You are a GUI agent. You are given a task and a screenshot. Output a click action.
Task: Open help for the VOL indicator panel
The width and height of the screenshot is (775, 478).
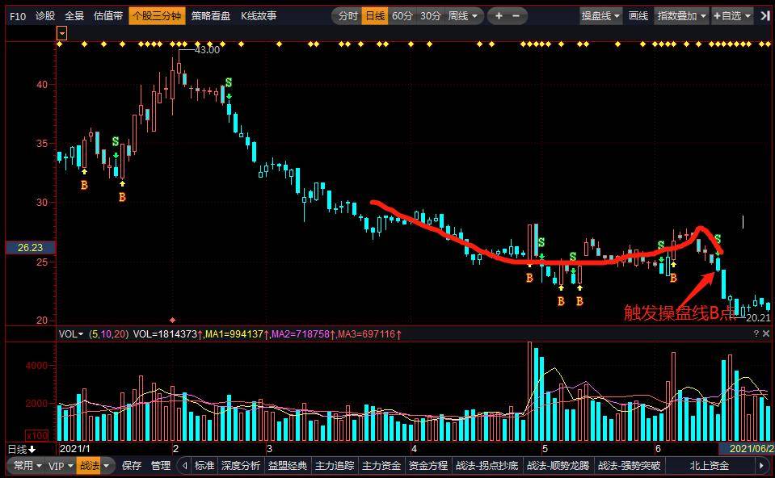tap(756, 333)
